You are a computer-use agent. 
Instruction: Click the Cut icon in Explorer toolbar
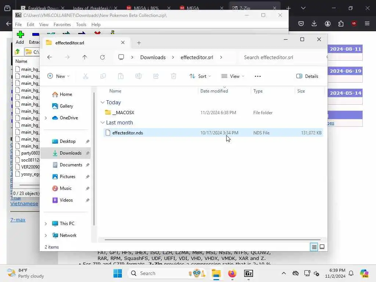[85, 76]
